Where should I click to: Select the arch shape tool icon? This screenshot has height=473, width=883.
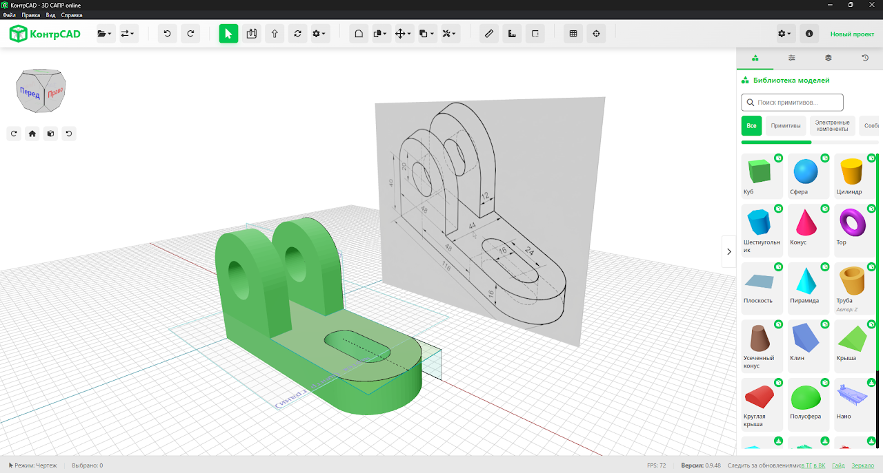click(x=359, y=34)
